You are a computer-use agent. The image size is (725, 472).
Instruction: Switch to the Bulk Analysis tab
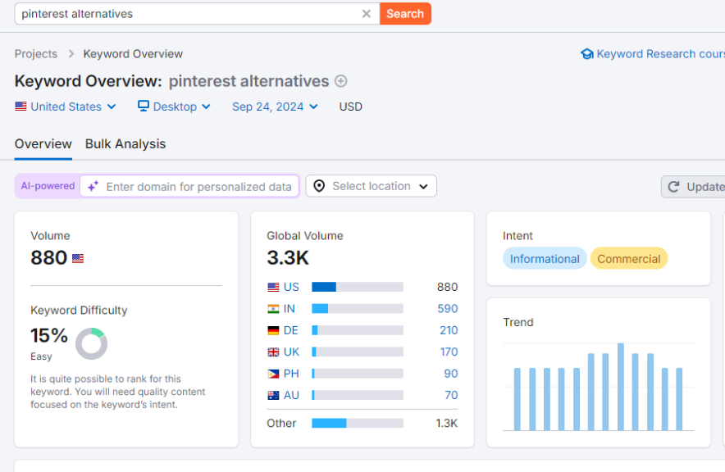tap(125, 144)
